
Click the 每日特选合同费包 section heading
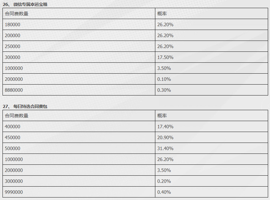pyautogui.click(x=25, y=106)
